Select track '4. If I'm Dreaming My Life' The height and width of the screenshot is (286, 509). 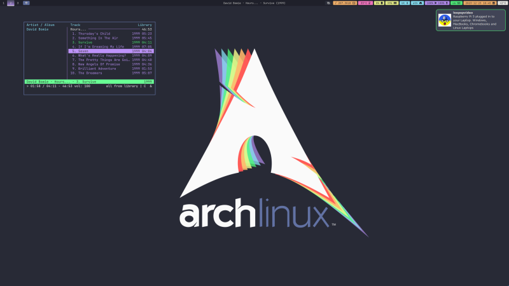click(111, 46)
